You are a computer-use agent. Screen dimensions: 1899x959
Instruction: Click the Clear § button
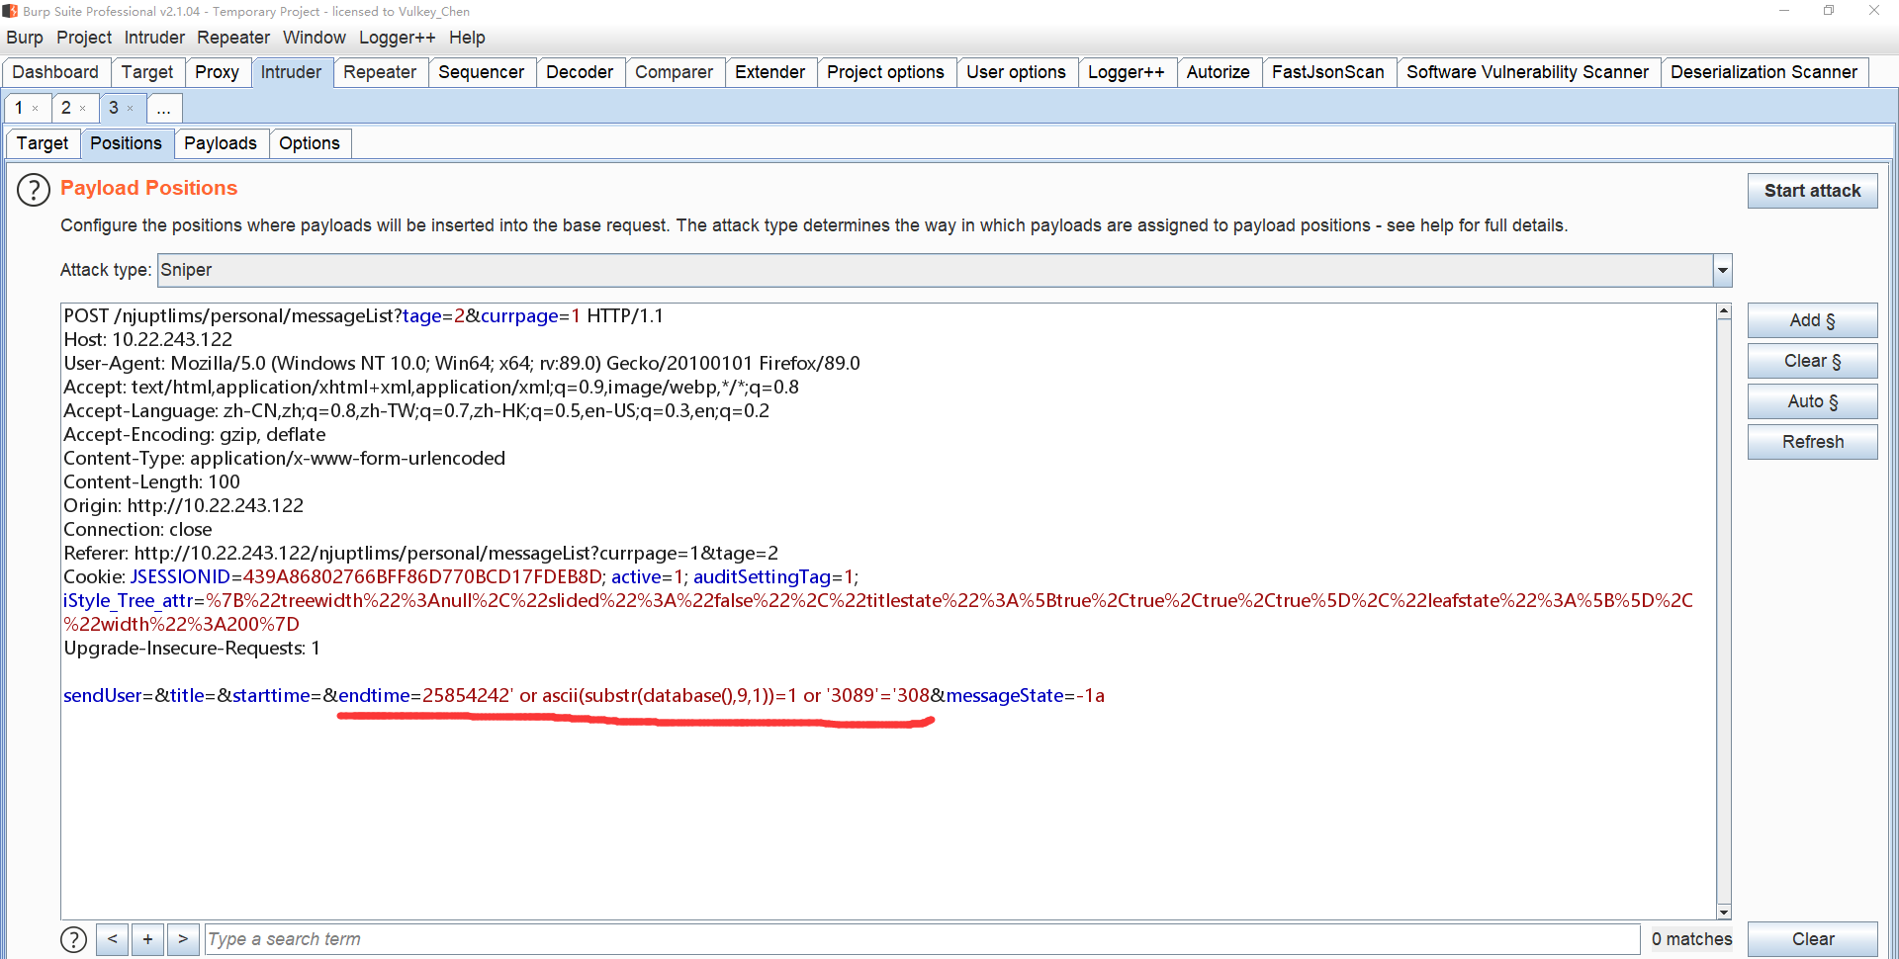[1812, 361]
